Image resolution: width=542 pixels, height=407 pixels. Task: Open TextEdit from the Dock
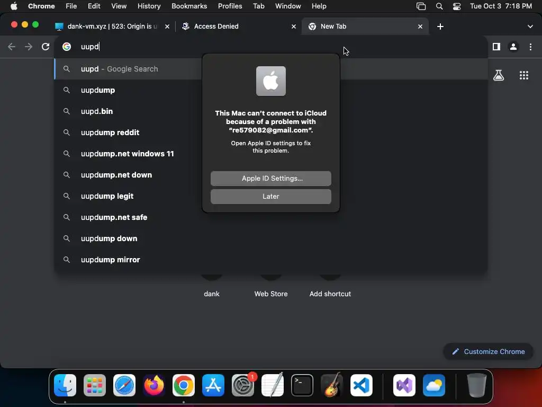click(273, 385)
